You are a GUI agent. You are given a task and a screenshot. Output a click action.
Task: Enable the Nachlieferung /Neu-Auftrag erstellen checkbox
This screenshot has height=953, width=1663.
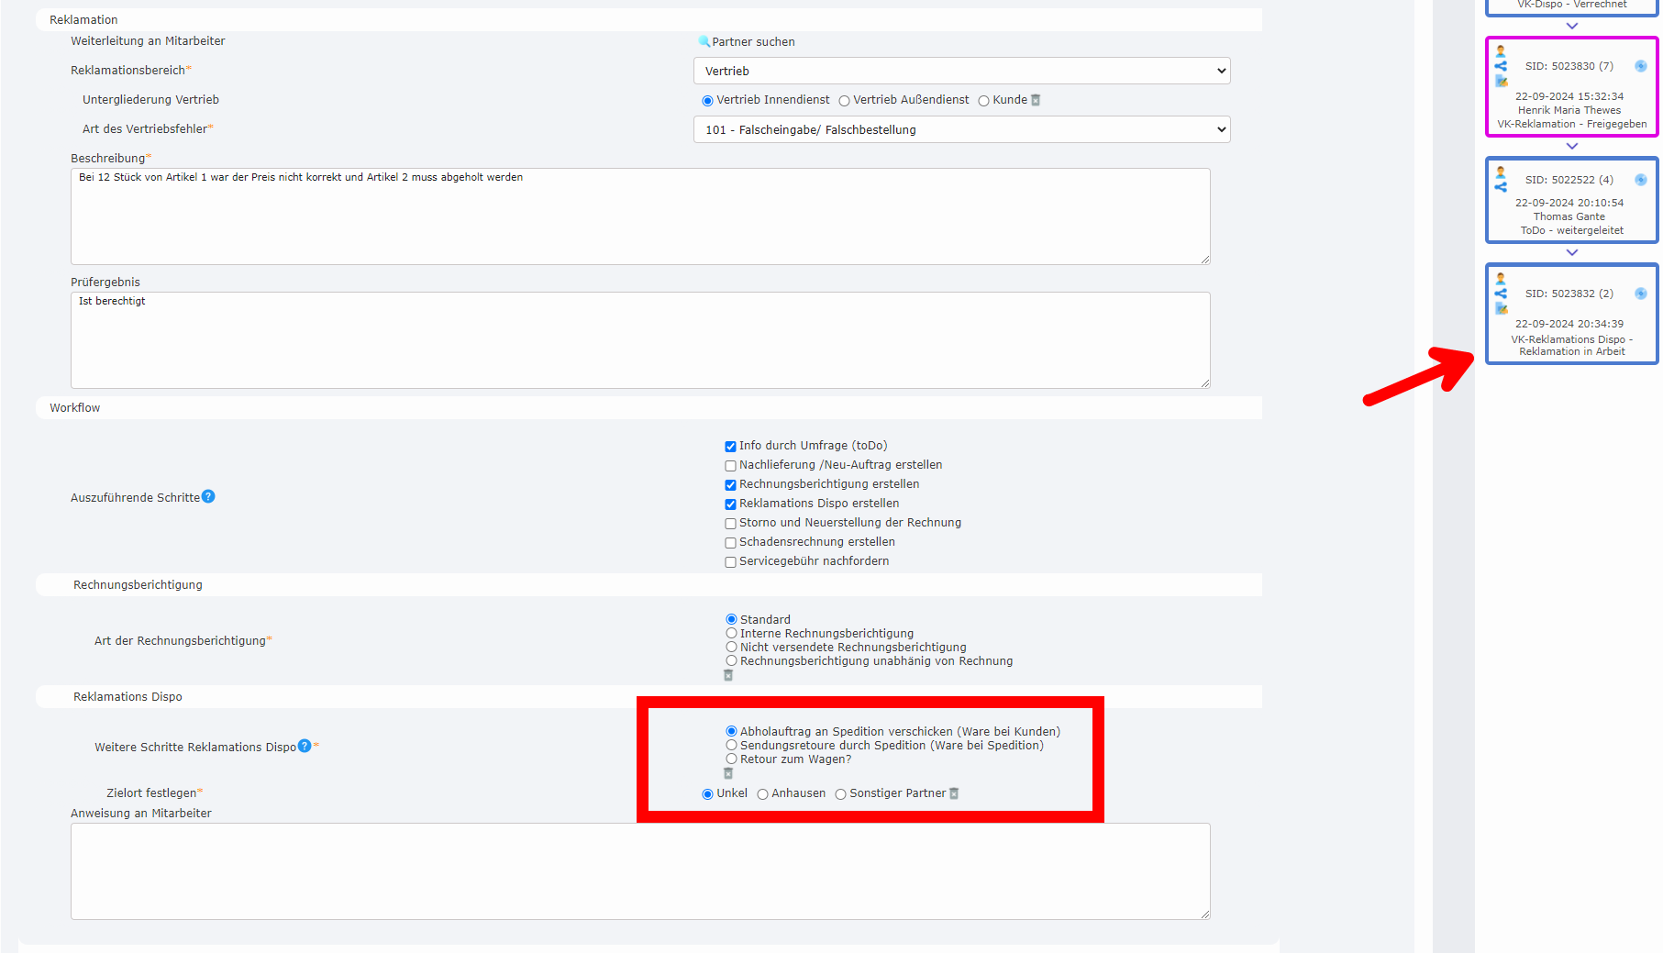click(730, 466)
